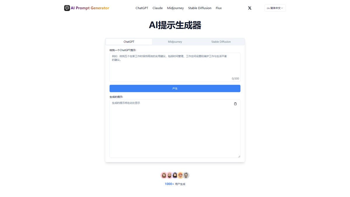Click the 生成的提示 label
Image resolution: width=350 pixels, height=197 pixels.
click(116, 97)
